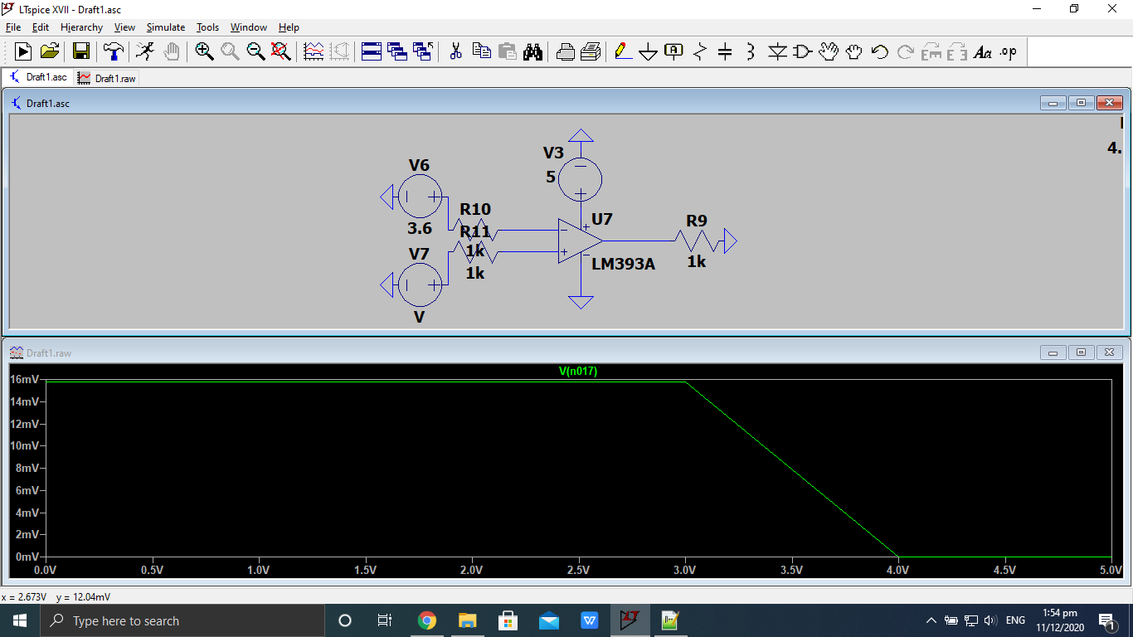The width and height of the screenshot is (1133, 637).
Task: Open the Window menu
Action: pyautogui.click(x=249, y=27)
